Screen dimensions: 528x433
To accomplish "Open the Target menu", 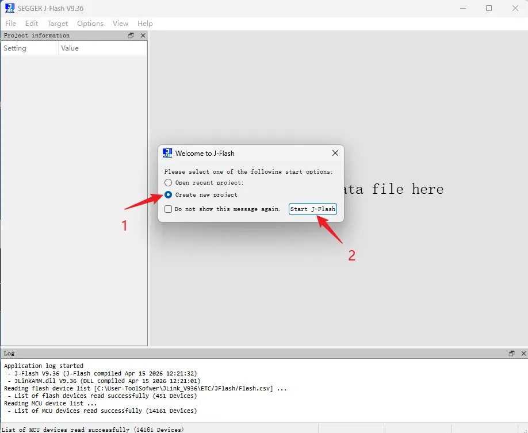I will point(58,23).
